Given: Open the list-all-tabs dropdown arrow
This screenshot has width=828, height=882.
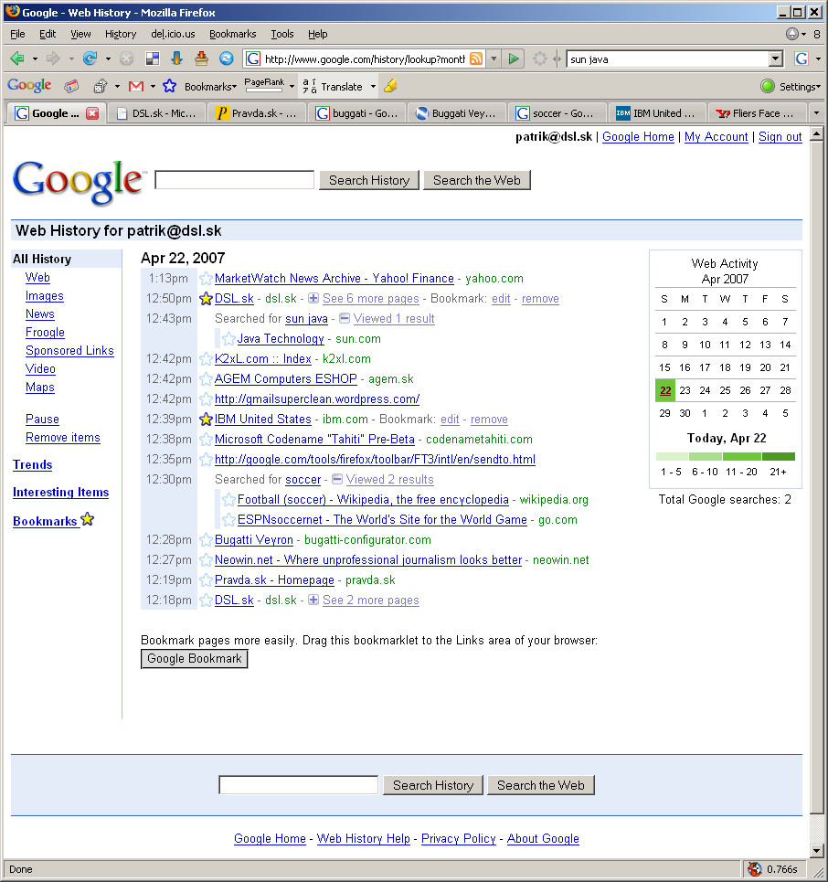Looking at the screenshot, I should 817,113.
